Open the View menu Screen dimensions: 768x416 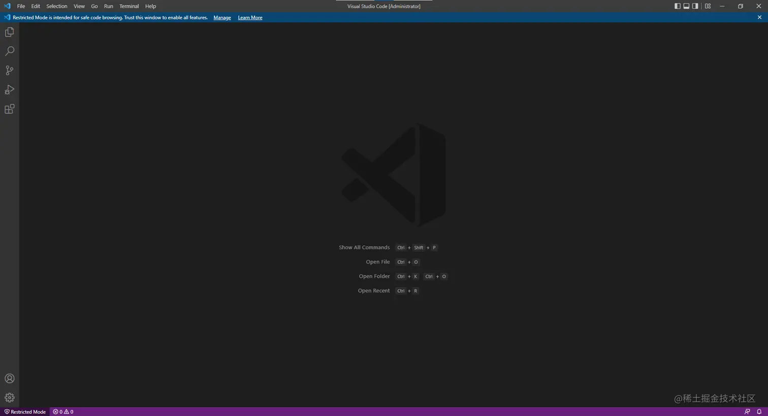79,6
